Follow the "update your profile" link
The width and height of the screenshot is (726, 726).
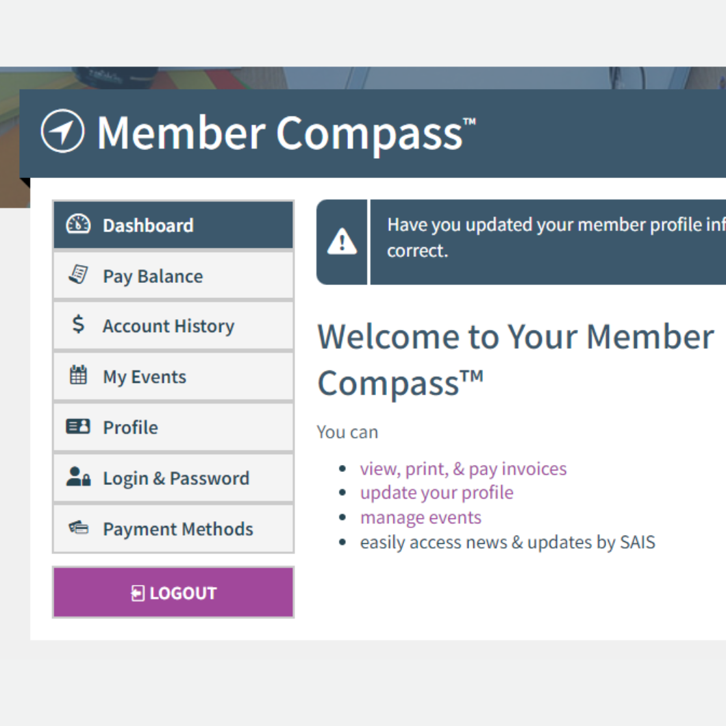[436, 492]
